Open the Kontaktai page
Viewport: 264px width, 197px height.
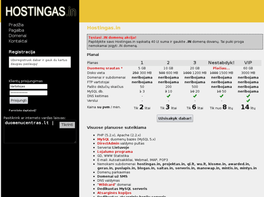(x=18, y=41)
